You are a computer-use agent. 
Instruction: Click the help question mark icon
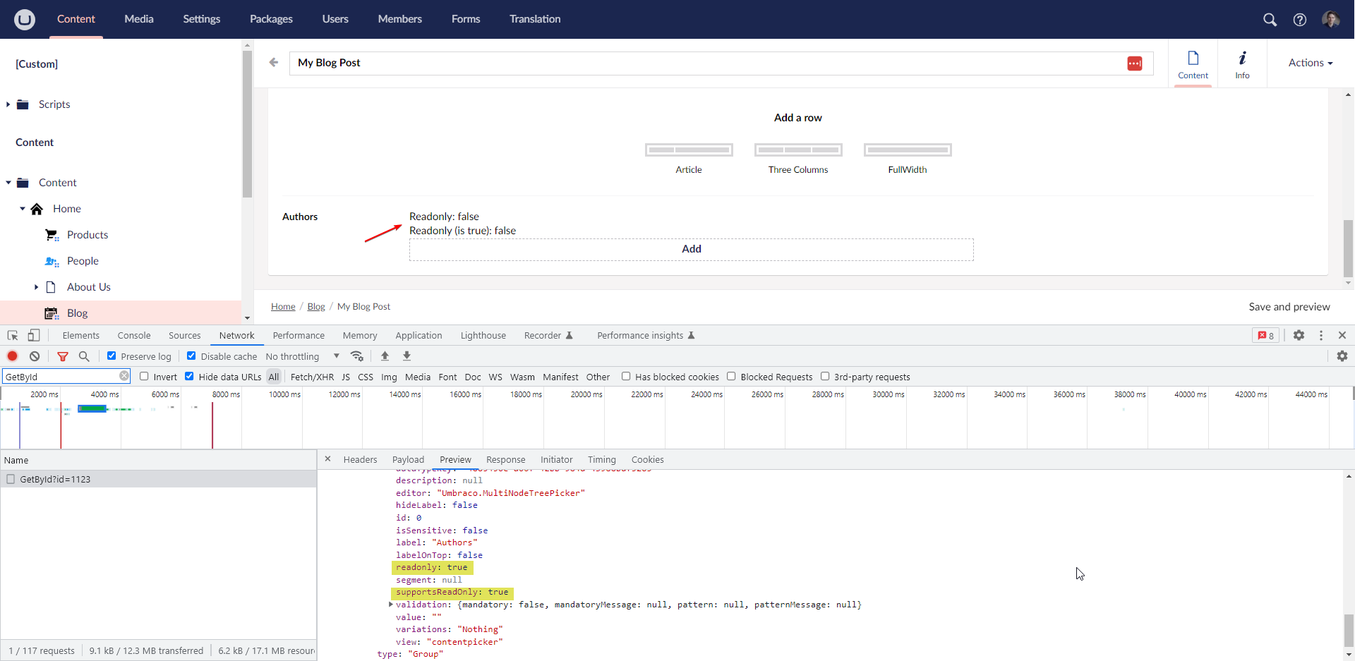(x=1301, y=20)
